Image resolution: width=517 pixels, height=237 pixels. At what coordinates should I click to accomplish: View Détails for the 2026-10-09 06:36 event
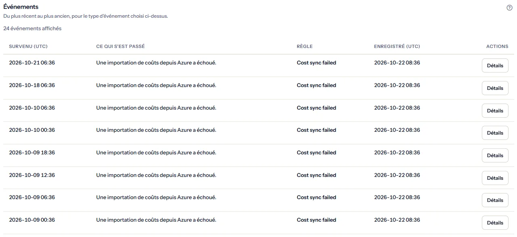[495, 200]
